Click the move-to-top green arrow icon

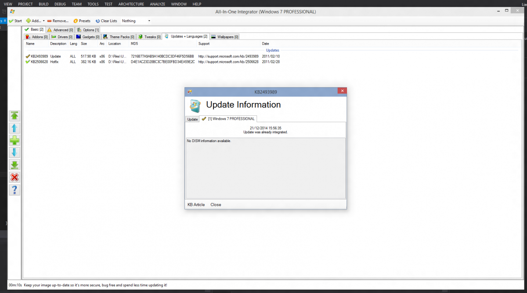click(14, 116)
